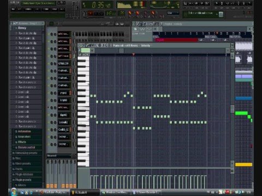Screen dimensions: 262x196
Task: Click the piano roll playhead marker
Action: [x=134, y=54]
